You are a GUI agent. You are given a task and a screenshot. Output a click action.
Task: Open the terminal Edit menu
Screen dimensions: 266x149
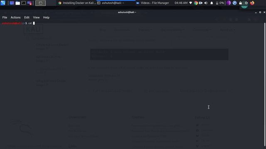tap(27, 17)
